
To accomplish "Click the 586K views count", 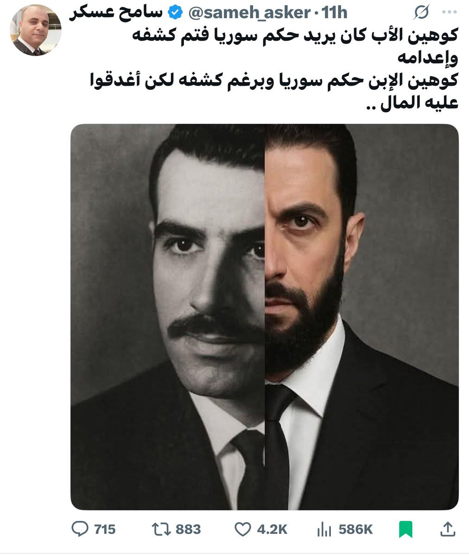I will click(355, 529).
